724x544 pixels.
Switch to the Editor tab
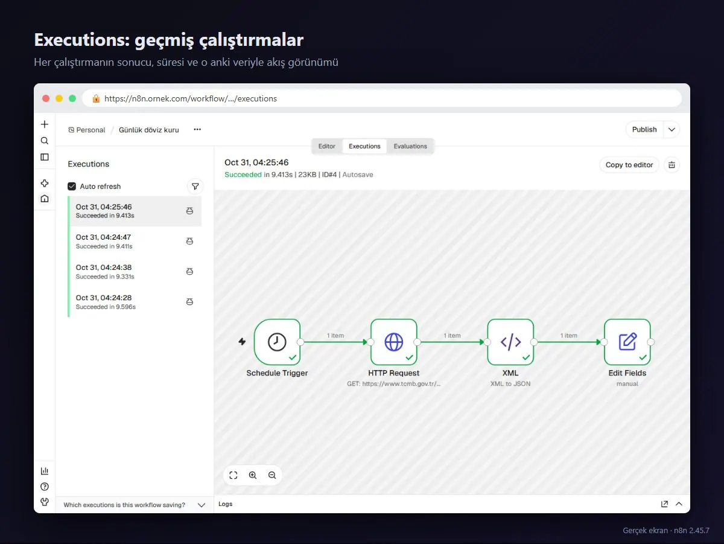click(x=327, y=146)
